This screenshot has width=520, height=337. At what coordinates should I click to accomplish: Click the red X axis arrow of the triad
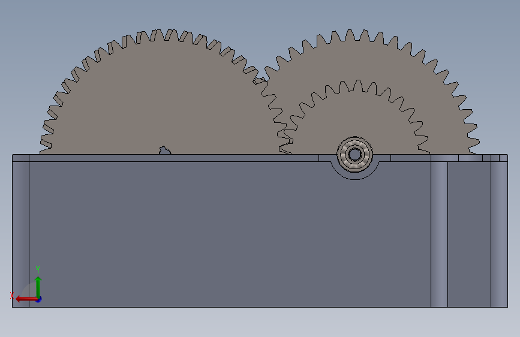click(26, 299)
